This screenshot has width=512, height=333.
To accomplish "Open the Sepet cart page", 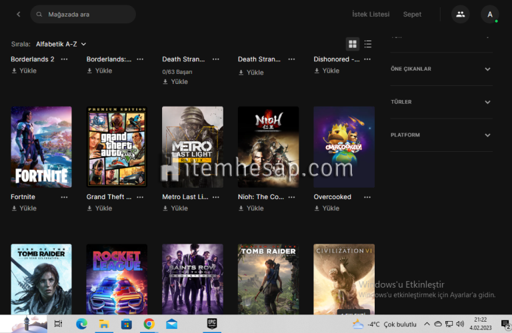I will click(x=412, y=15).
